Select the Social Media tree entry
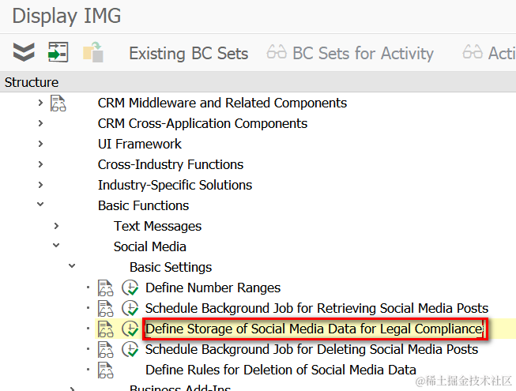This screenshot has height=391, width=516. point(149,246)
